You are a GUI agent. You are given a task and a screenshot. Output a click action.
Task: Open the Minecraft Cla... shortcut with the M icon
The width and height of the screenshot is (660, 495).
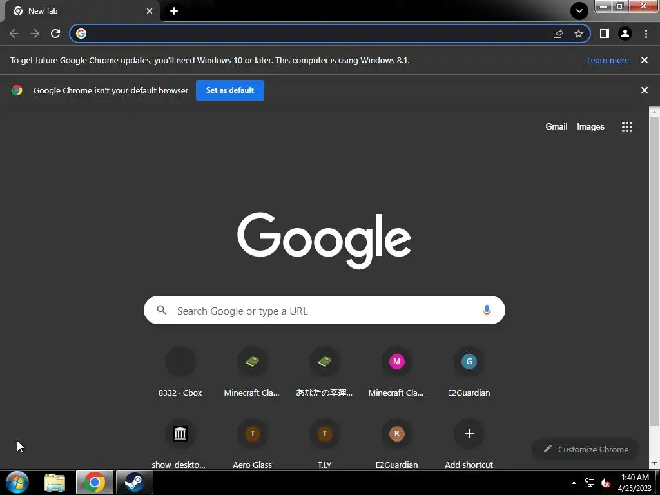tap(396, 372)
